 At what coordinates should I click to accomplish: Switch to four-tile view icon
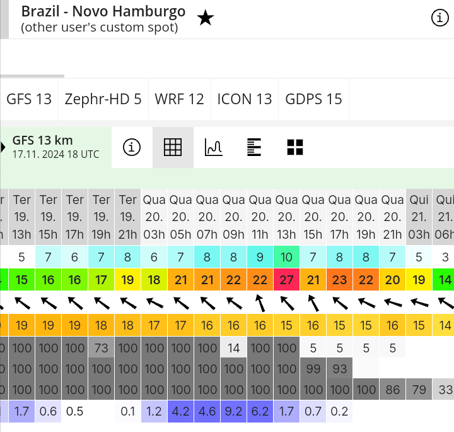point(295,147)
